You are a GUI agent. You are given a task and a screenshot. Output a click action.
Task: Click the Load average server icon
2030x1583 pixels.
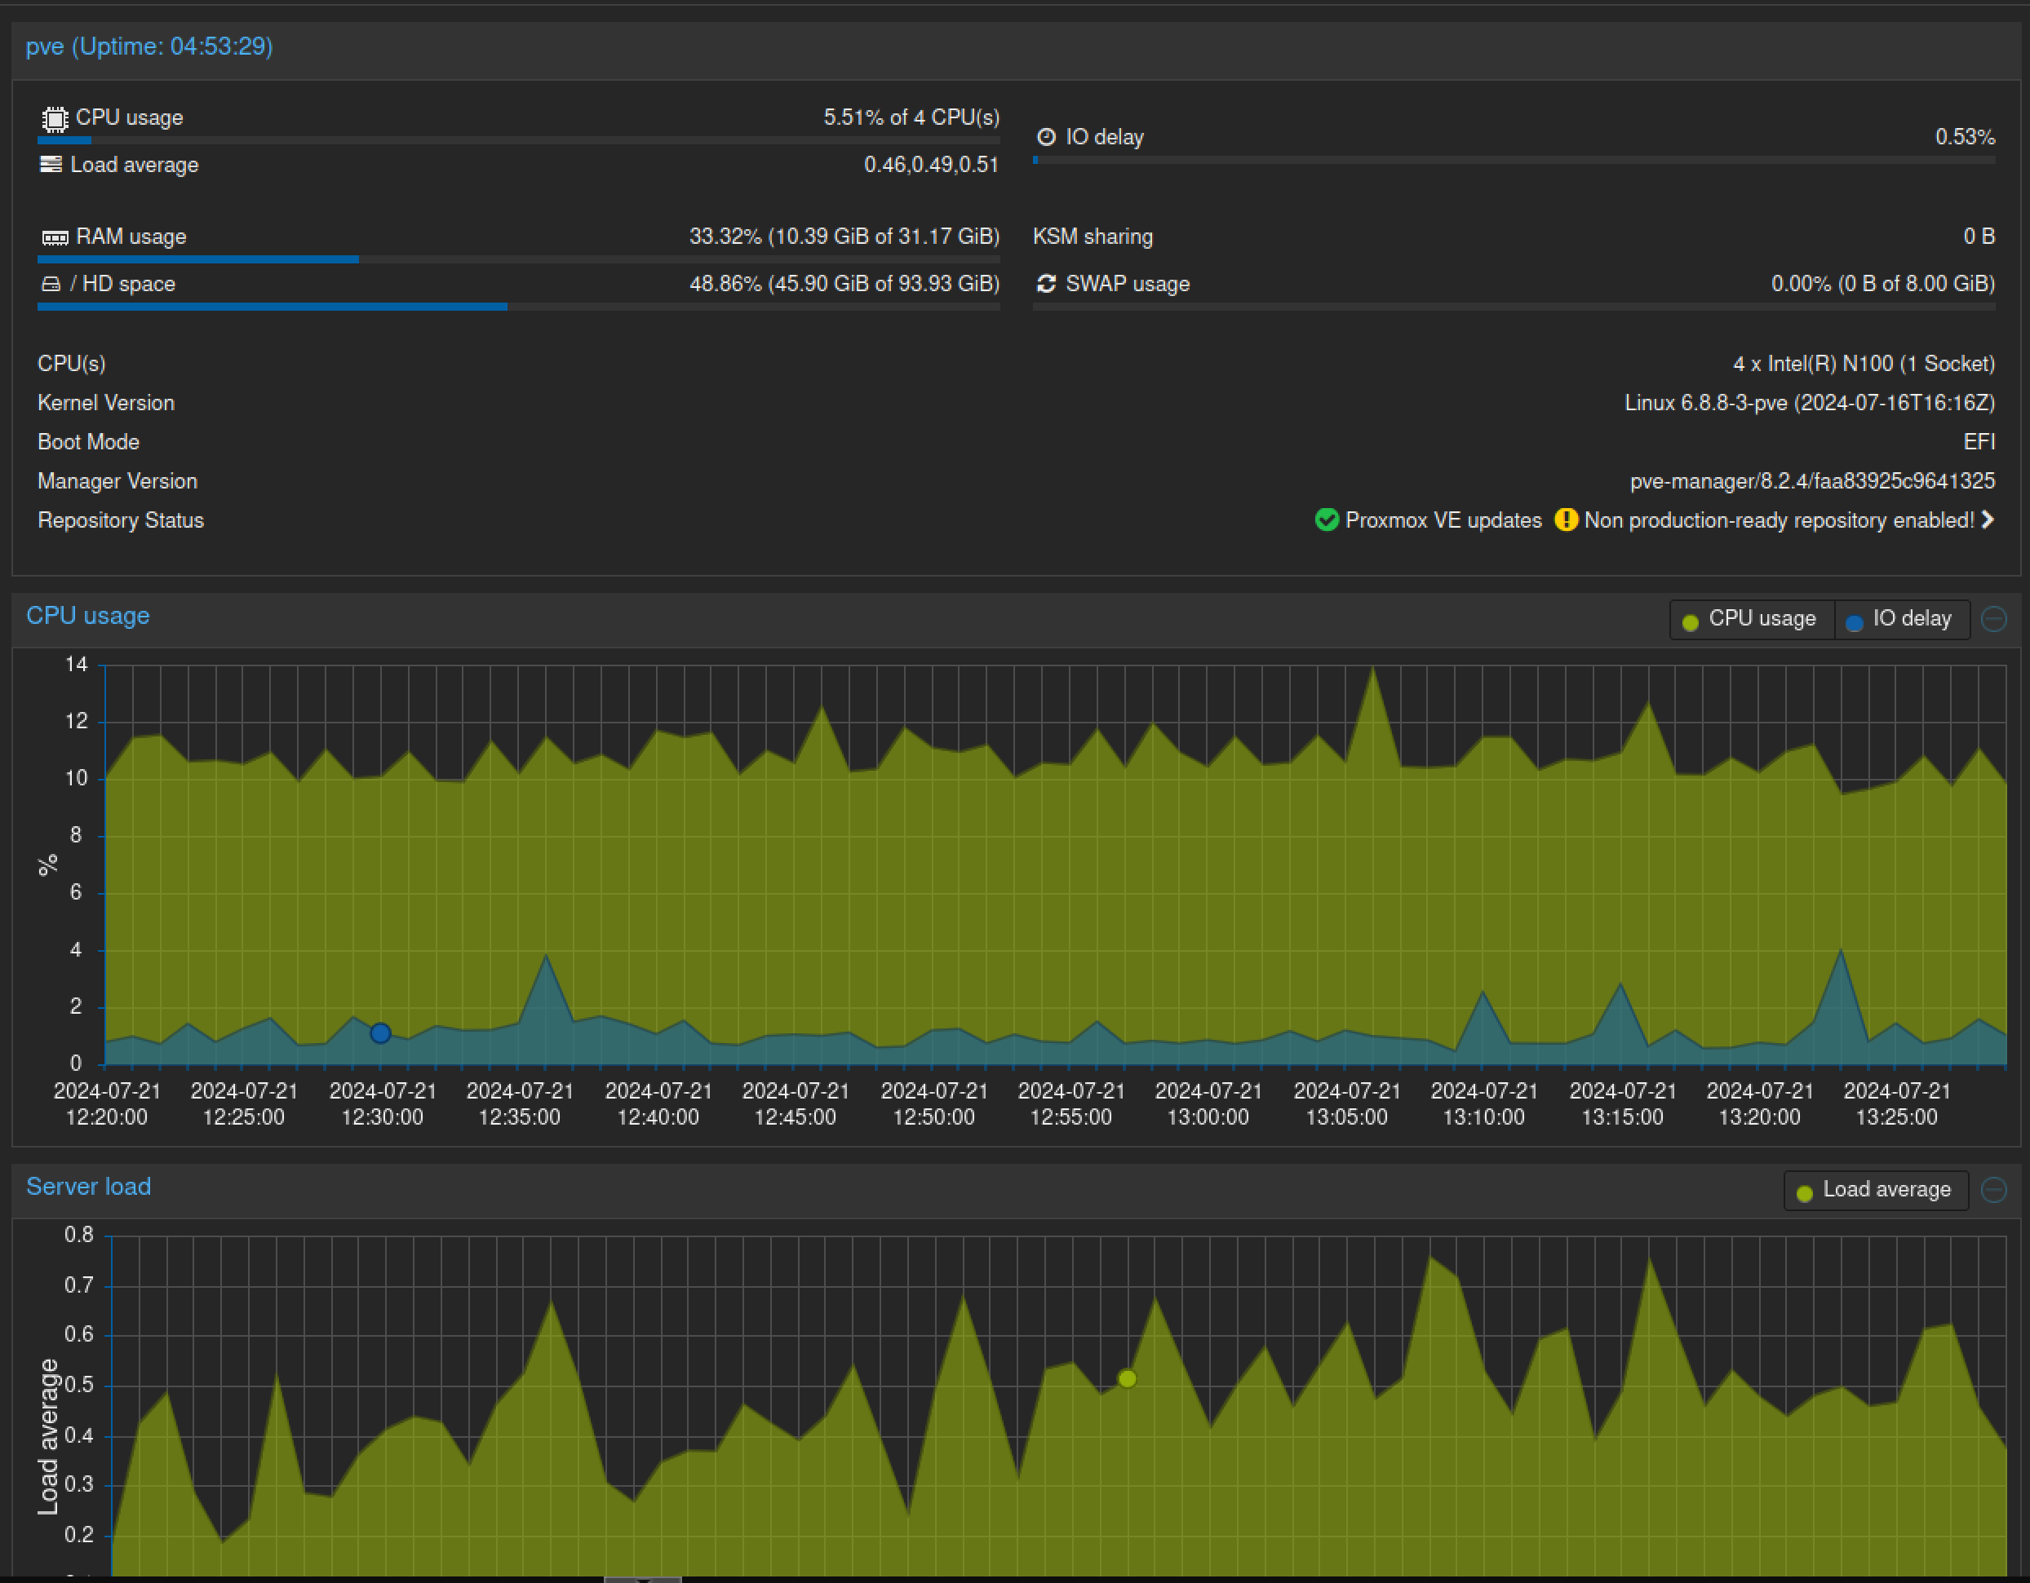point(51,165)
